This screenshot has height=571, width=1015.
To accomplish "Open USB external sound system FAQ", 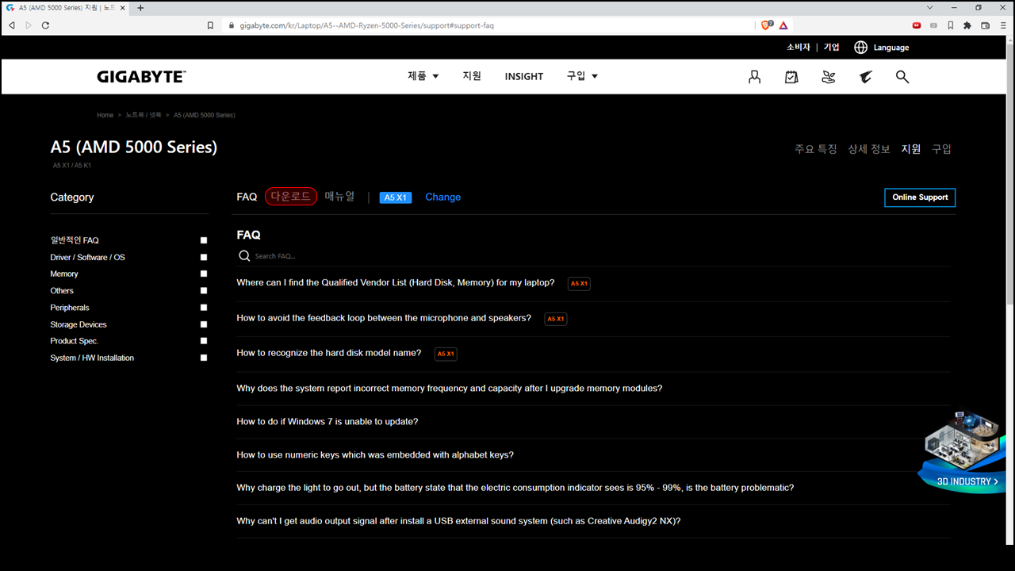I will (458, 521).
